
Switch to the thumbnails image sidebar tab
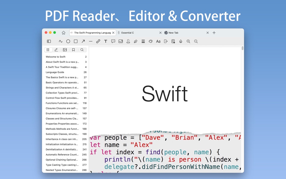click(x=65, y=50)
